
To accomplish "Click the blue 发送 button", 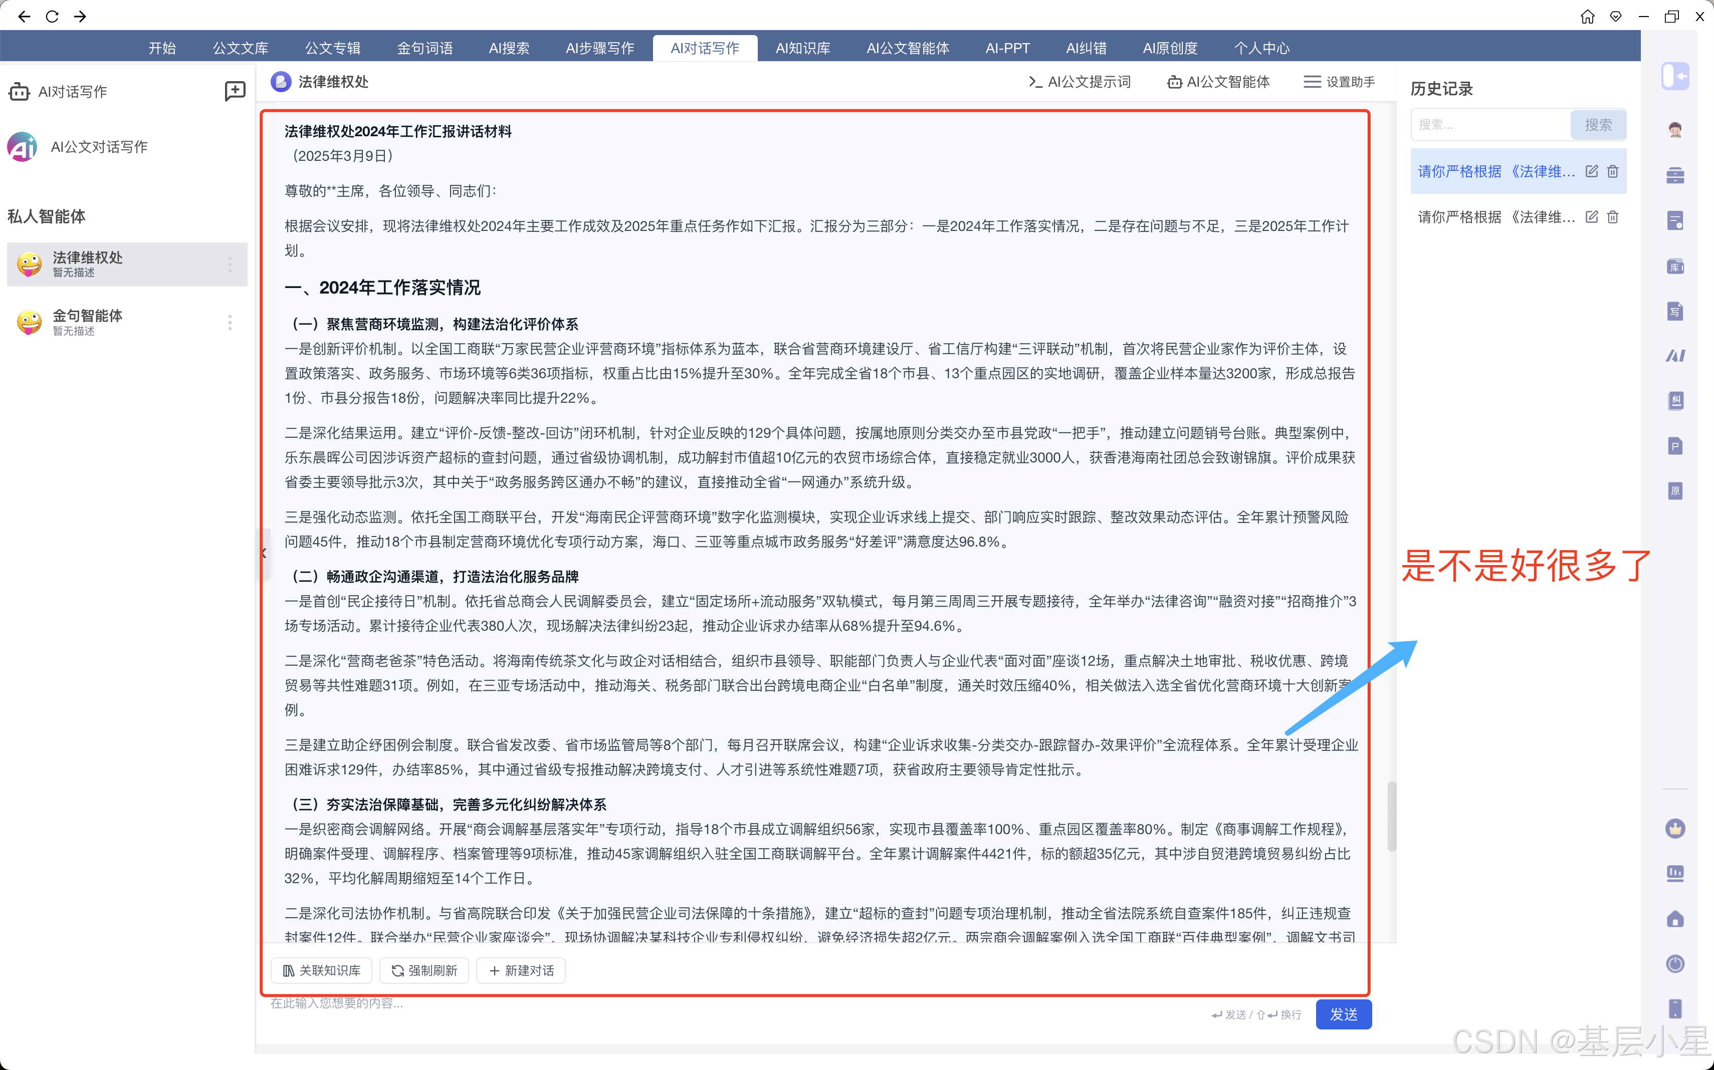I will (x=1343, y=1014).
